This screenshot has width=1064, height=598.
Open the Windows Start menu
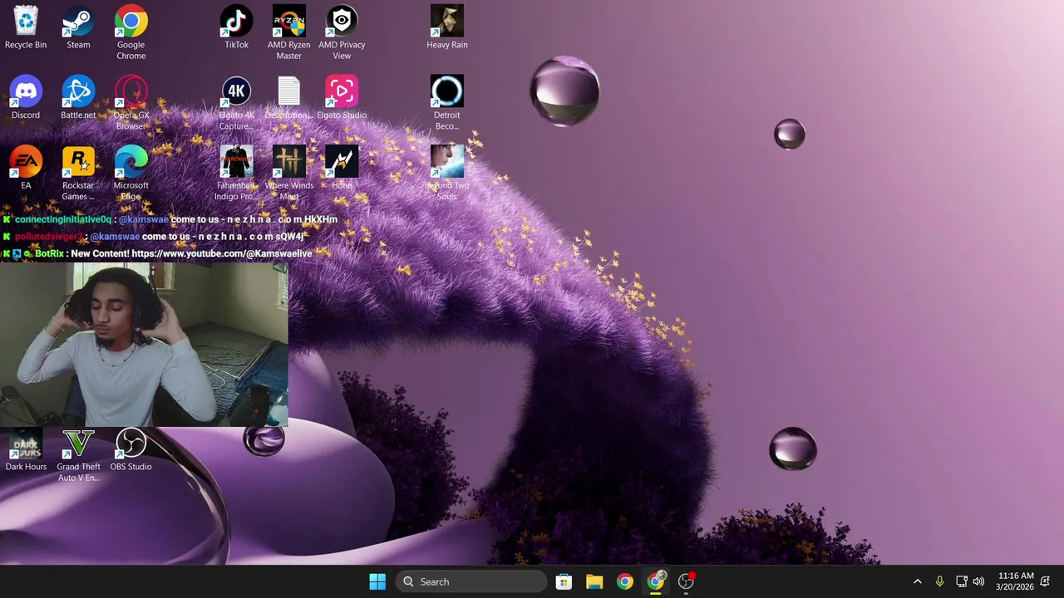[377, 581]
